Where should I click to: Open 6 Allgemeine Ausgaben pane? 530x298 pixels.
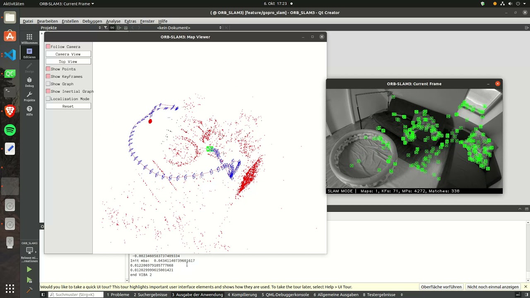336,295
